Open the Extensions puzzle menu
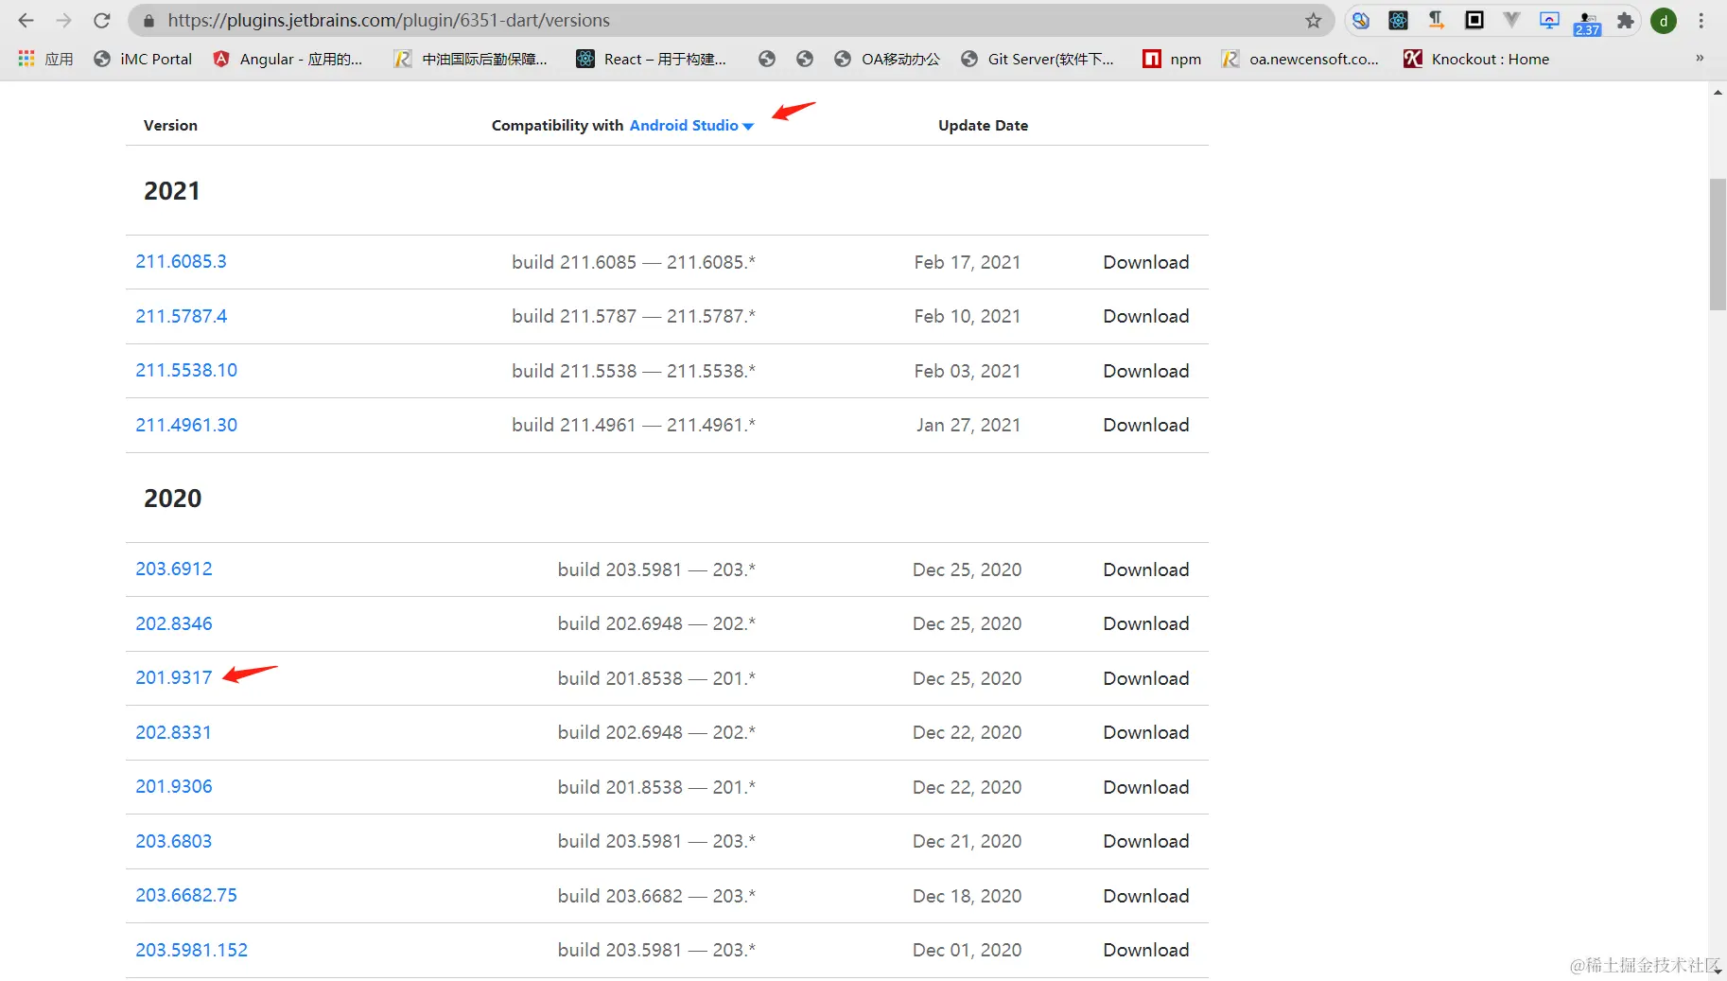The image size is (1727, 981). point(1626,20)
